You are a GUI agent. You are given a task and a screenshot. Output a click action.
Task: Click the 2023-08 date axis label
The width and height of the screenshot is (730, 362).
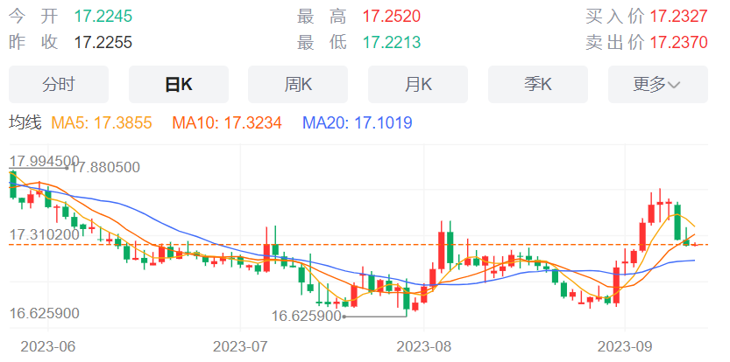423,346
